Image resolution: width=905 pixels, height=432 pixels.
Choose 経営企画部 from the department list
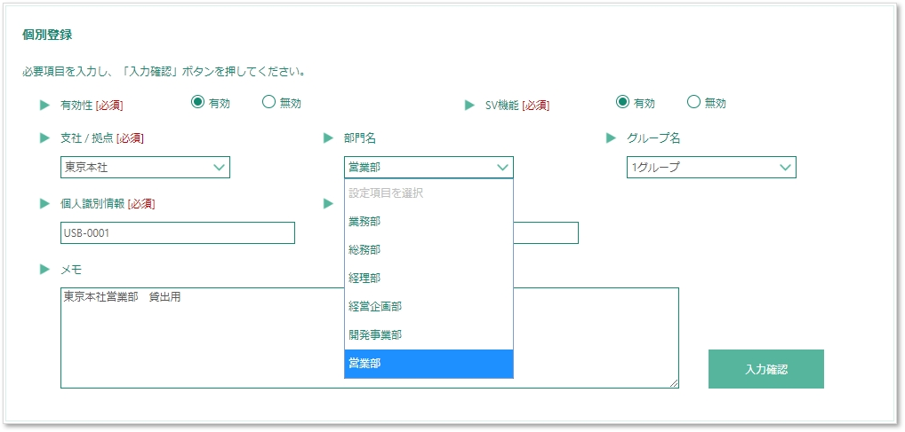coord(428,306)
